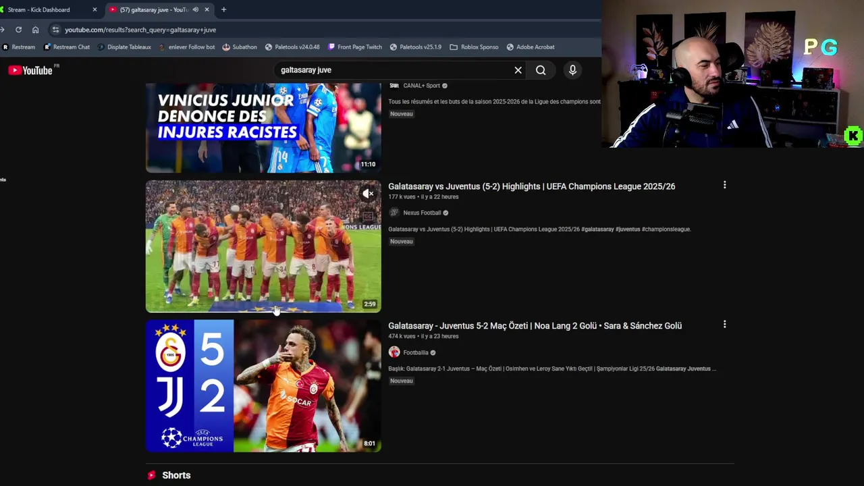Mute the tab via the speaker icon on YouTube tab
This screenshot has height=486, width=864.
coord(195,9)
